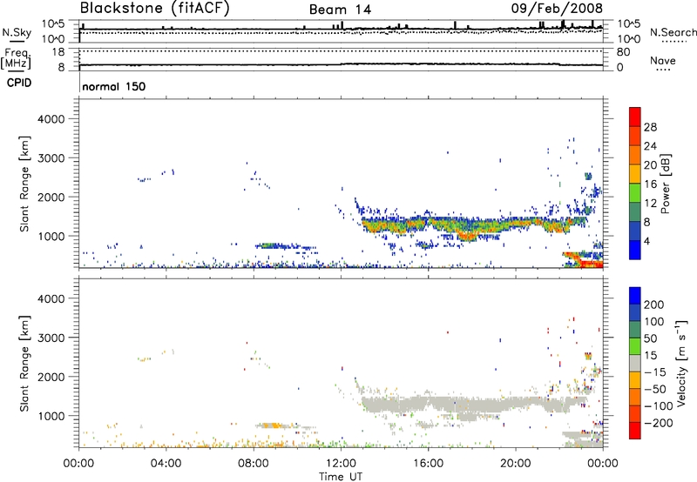Viewport: 697px width, 482px height.
Task: Pick the yellow 16–20 dB Power colorbar segment
Action: pos(635,173)
